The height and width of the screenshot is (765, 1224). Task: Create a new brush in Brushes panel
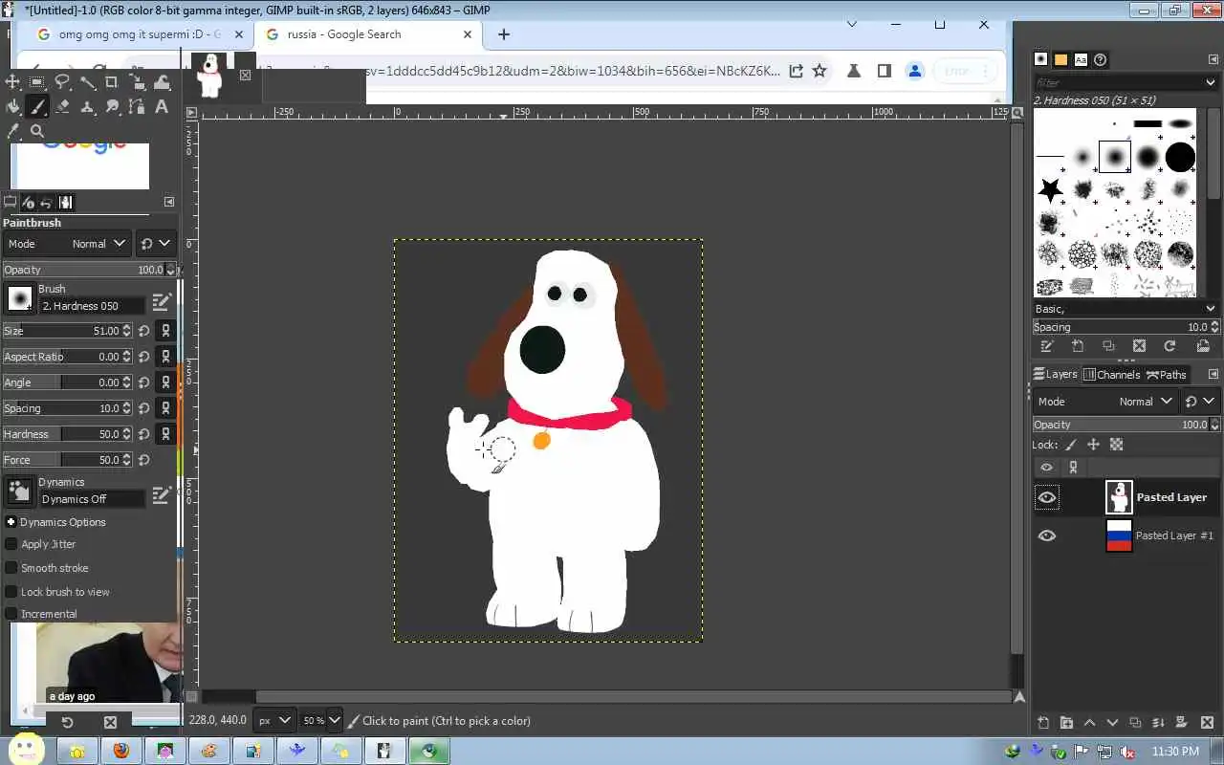pyautogui.click(x=1078, y=346)
